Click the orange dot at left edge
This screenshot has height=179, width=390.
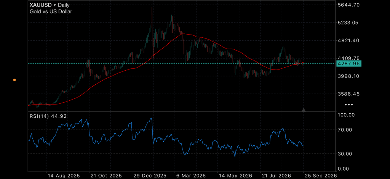[14, 80]
